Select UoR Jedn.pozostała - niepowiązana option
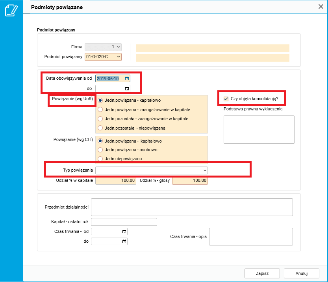Image resolution: width=328 pixels, height=282 pixels. (x=101, y=128)
